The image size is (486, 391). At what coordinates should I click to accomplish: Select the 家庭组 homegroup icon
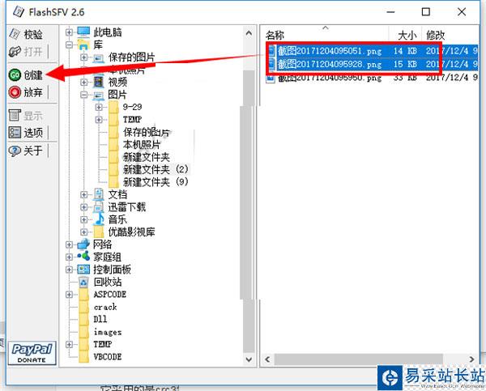(83, 257)
